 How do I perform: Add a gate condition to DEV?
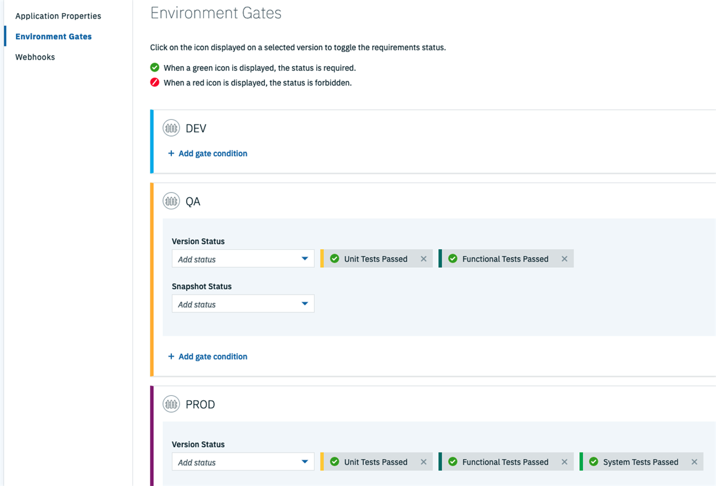coord(207,153)
